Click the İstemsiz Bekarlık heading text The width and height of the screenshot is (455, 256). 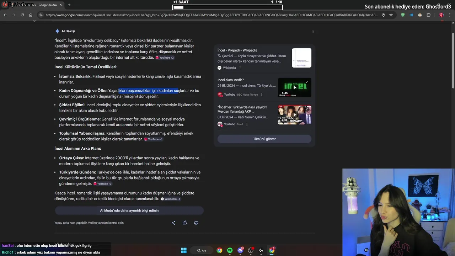click(x=75, y=76)
